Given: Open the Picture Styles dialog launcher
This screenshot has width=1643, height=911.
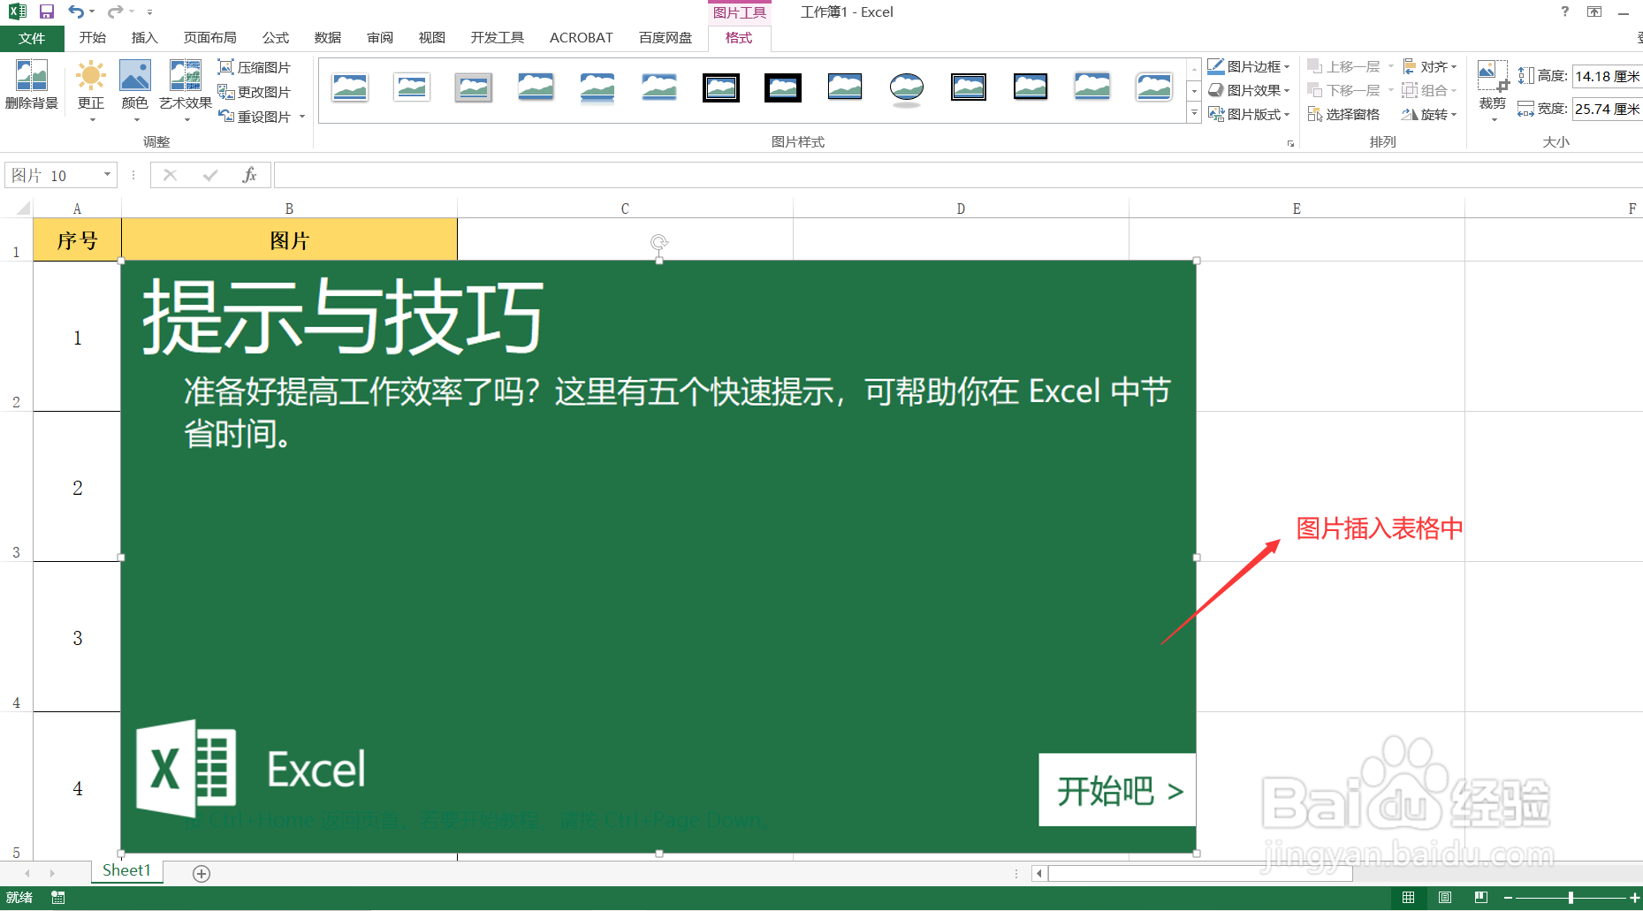Looking at the screenshot, I should pos(1290,143).
